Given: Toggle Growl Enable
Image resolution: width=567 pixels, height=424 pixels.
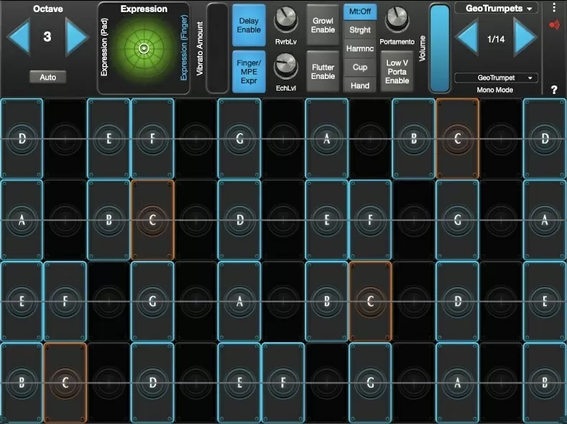Looking at the screenshot, I should tap(323, 25).
